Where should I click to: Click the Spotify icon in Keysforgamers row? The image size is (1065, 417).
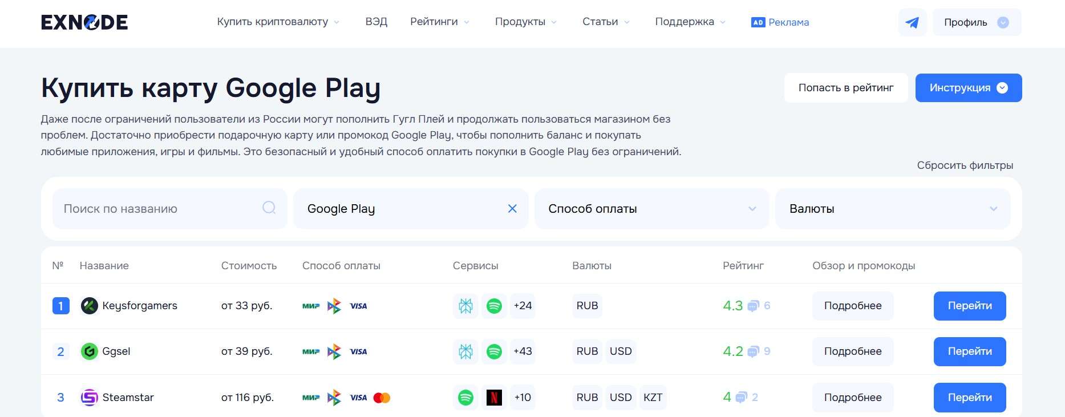(494, 306)
